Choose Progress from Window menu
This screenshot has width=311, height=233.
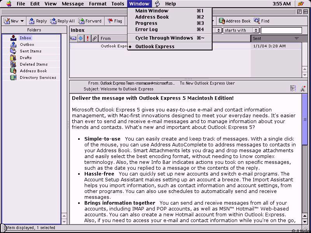point(170,23)
